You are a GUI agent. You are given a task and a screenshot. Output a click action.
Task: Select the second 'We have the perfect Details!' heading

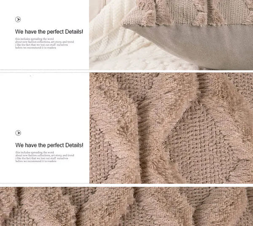coord(49,145)
